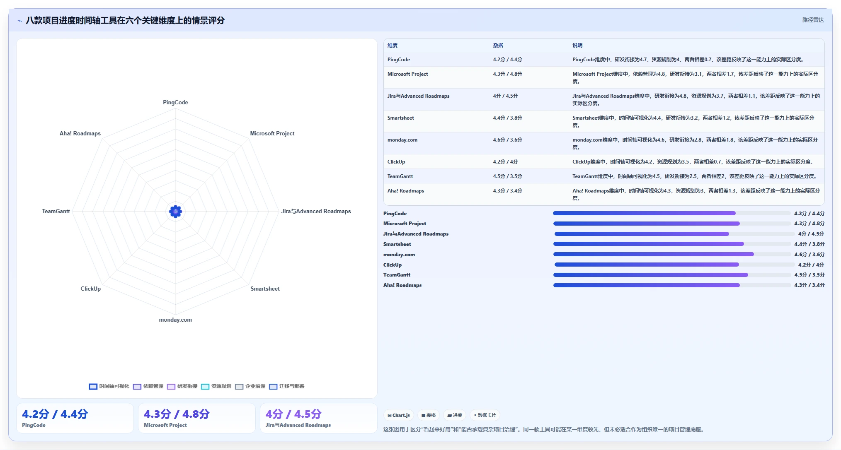The image size is (841, 450).
Task: Toggle the 迁移与部署 legend dataset
Action: click(286, 386)
